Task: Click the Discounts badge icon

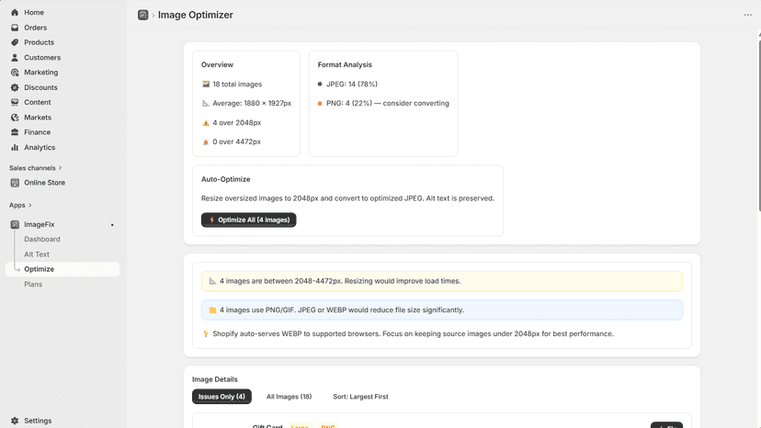Action: pyautogui.click(x=15, y=87)
